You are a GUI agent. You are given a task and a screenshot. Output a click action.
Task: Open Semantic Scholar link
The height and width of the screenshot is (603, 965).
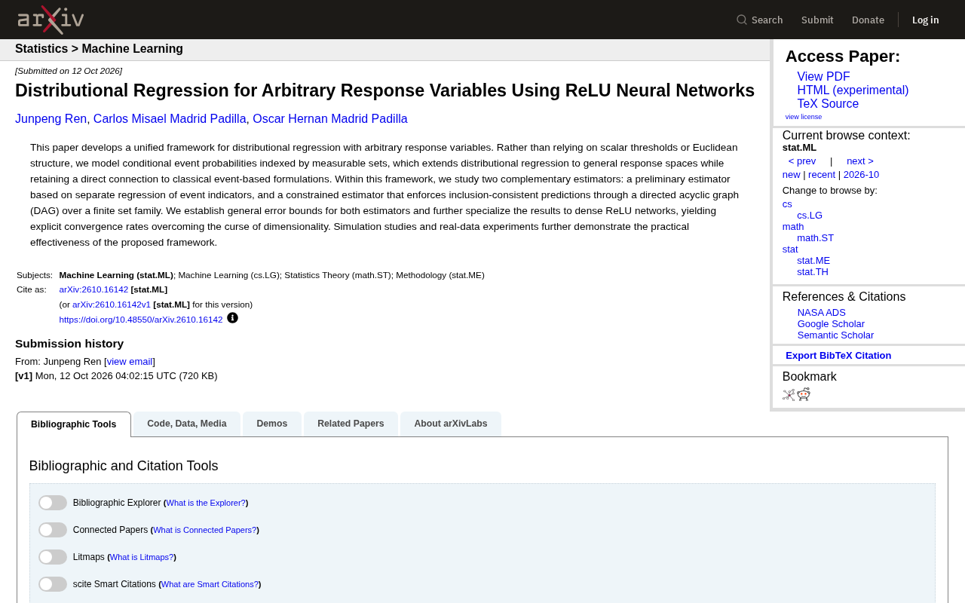[x=835, y=335]
